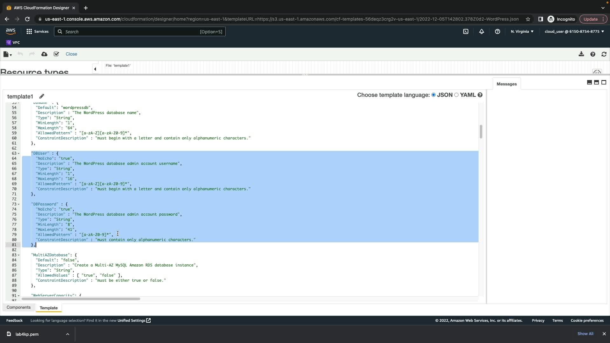The image size is (610, 343).
Task: Switch to the Components tab
Action: coord(18,307)
